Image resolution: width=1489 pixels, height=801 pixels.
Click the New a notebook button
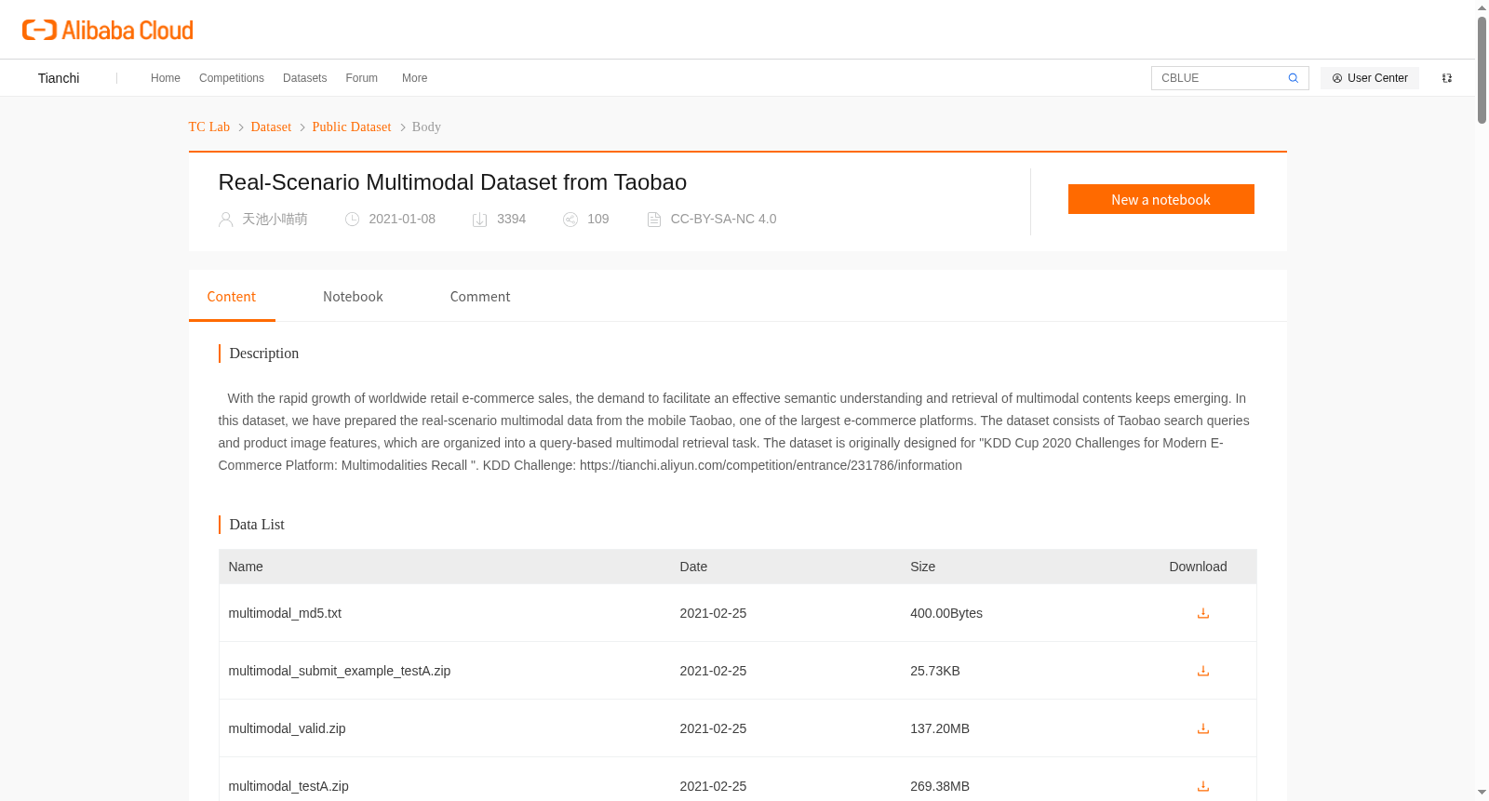(x=1161, y=199)
